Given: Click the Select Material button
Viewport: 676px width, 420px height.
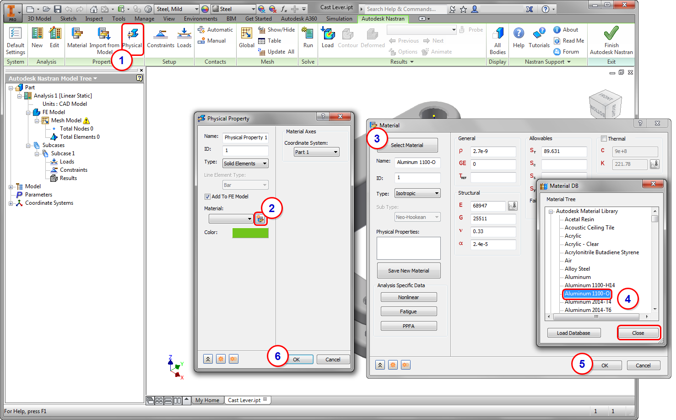Looking at the screenshot, I should [407, 145].
